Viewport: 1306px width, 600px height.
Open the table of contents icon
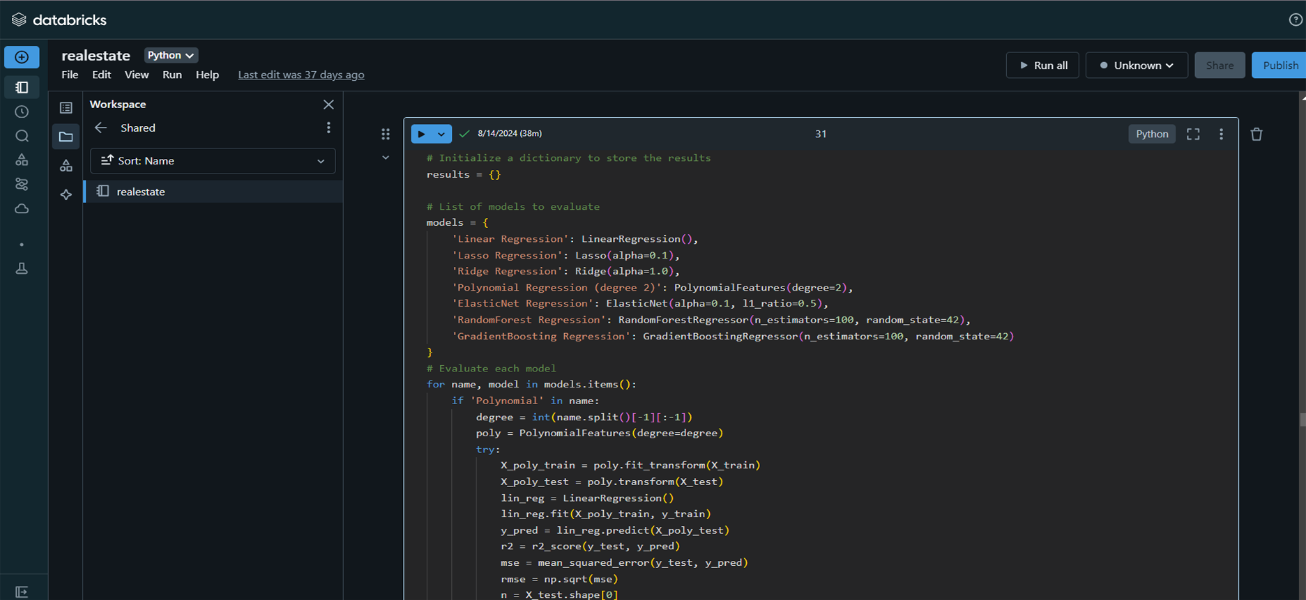(x=66, y=108)
